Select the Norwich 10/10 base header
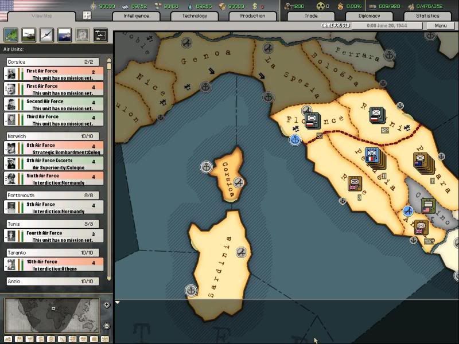 pyautogui.click(x=53, y=136)
